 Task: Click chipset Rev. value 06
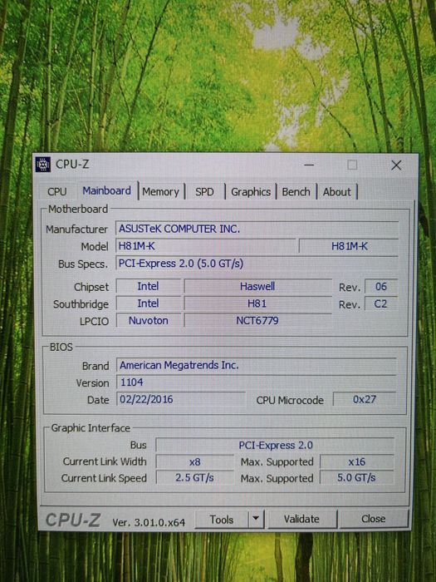(x=381, y=287)
